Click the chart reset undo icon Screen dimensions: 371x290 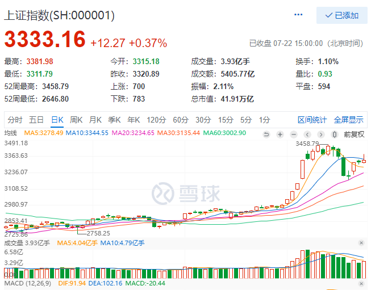(266, 135)
